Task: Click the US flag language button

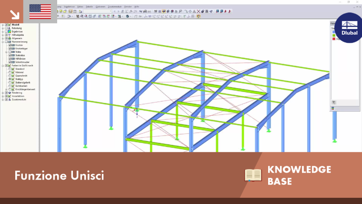Action: 40,11
